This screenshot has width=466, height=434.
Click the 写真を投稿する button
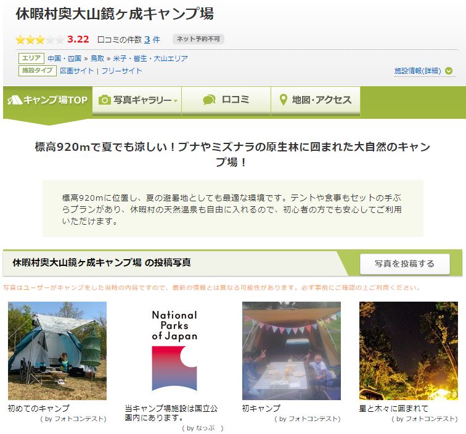(x=405, y=263)
